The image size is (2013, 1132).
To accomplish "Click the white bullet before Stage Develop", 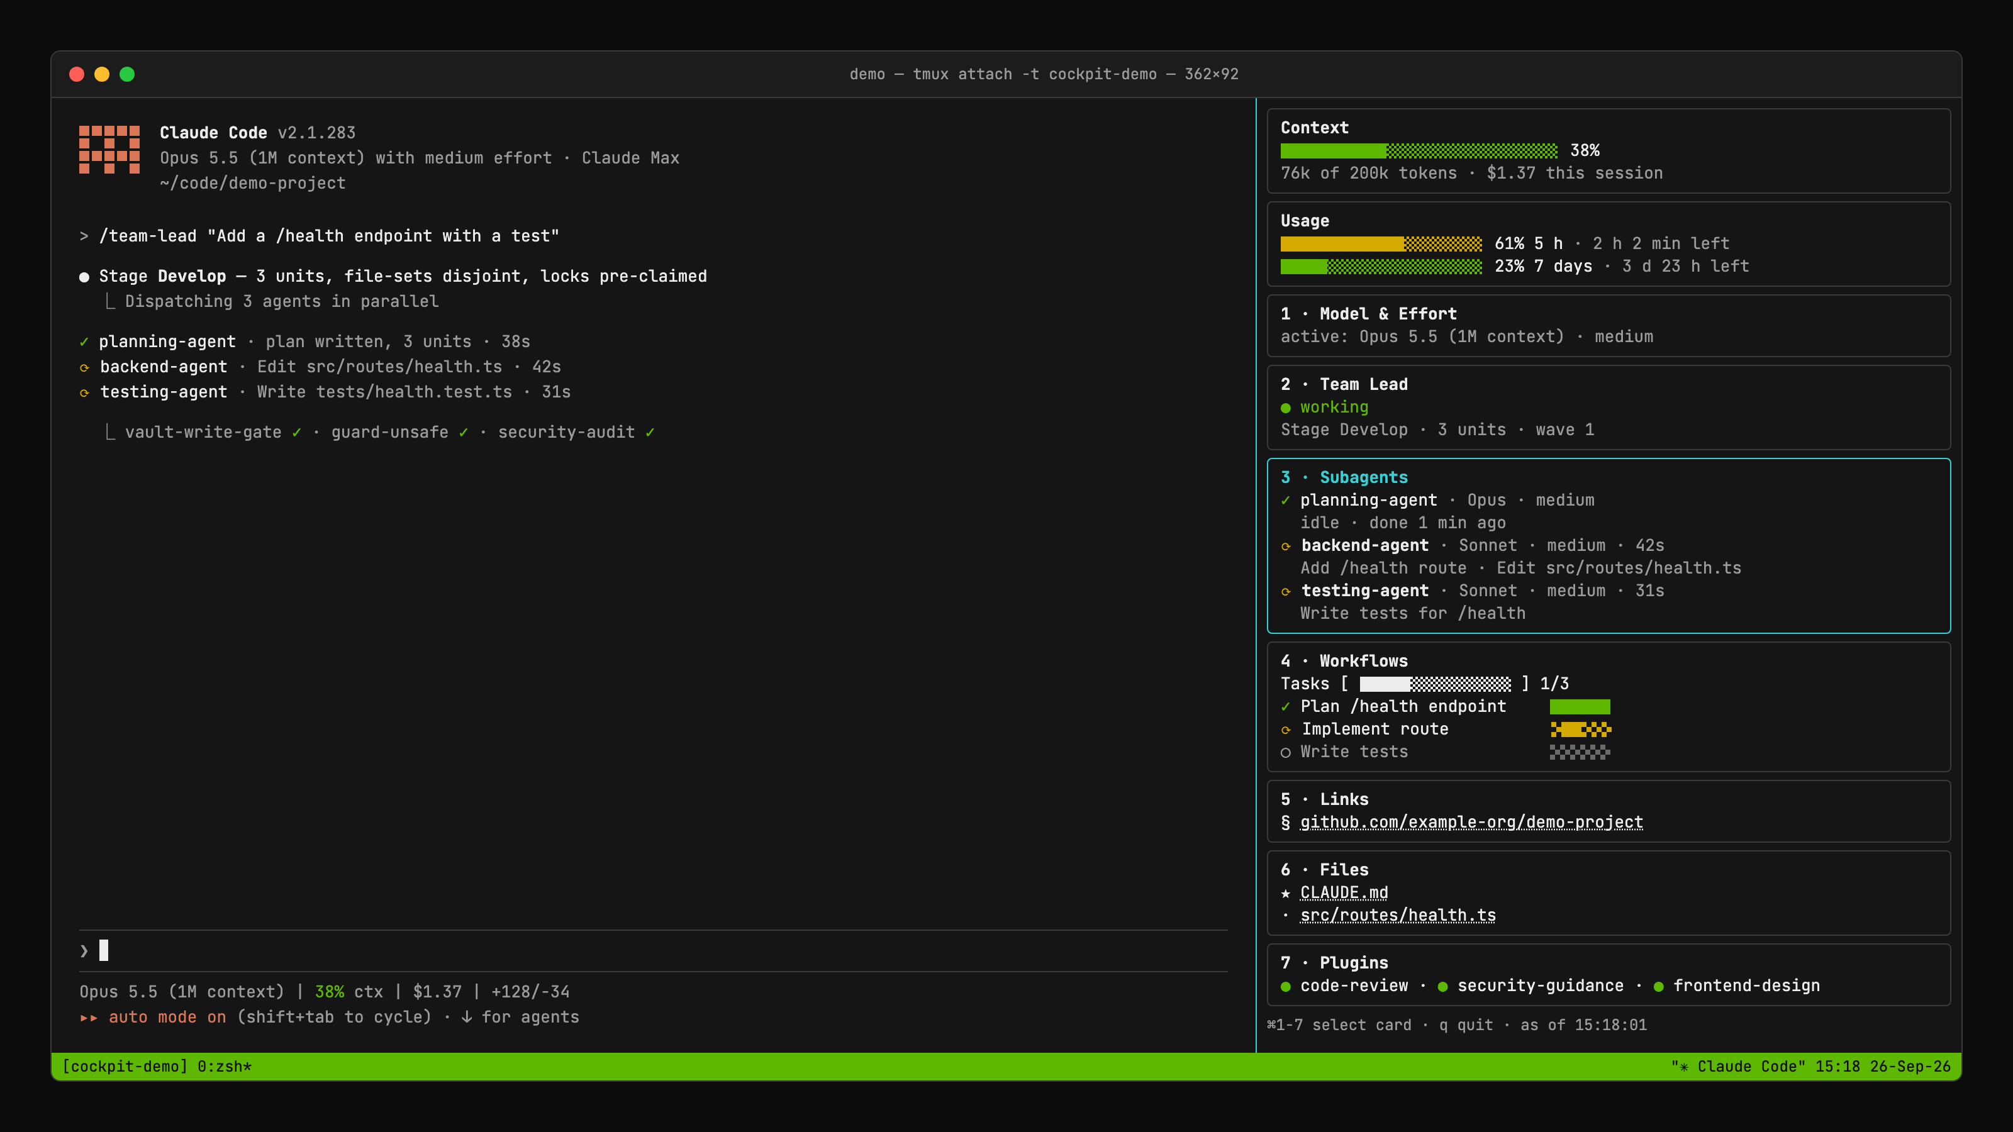I will pyautogui.click(x=84, y=277).
